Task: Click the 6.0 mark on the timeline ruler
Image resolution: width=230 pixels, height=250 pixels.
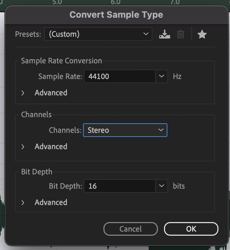Action: (116, 2)
